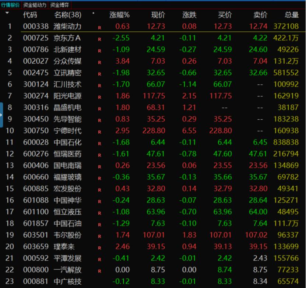Sort by 现价 column header
Screen dimensions: 306x288
[158, 15]
